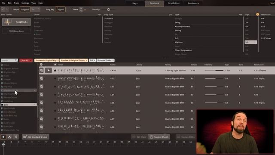Click the MIDI Drop Zone area

[16, 31]
